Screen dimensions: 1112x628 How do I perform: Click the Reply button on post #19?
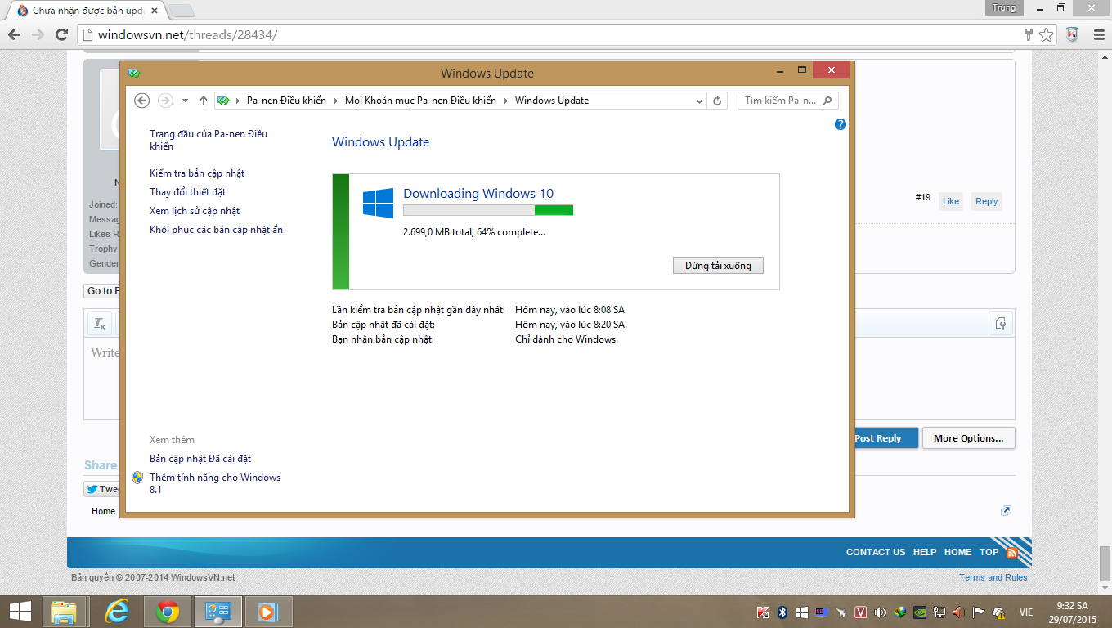click(x=986, y=201)
